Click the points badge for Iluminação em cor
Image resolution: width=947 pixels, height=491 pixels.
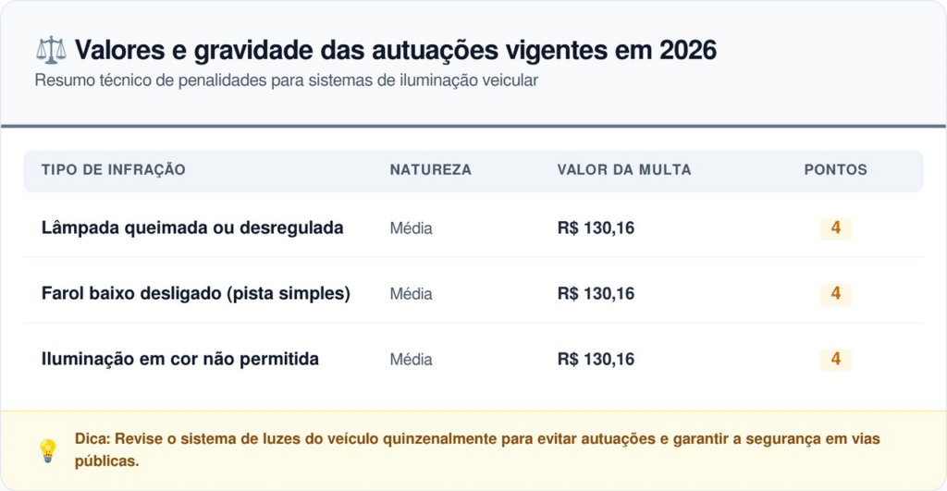tap(835, 360)
